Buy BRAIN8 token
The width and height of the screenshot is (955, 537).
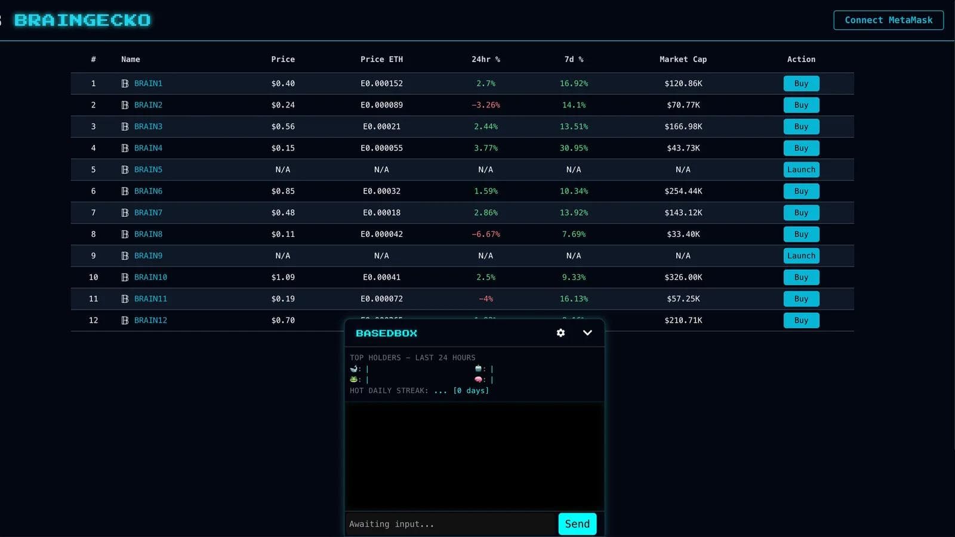801,234
